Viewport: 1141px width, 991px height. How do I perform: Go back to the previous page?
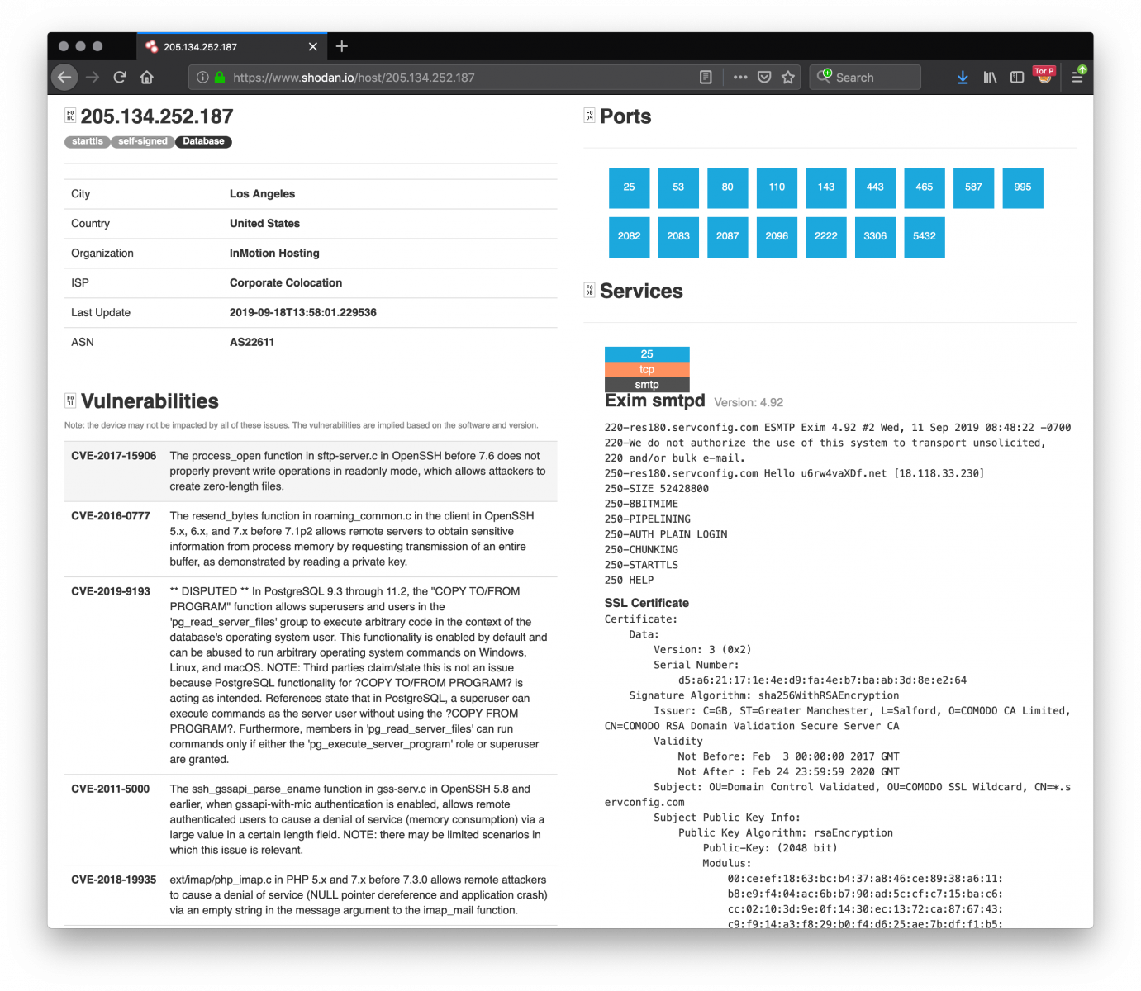pyautogui.click(x=64, y=77)
